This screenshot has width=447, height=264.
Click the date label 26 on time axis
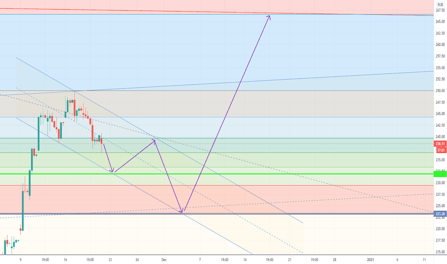tap(137, 260)
